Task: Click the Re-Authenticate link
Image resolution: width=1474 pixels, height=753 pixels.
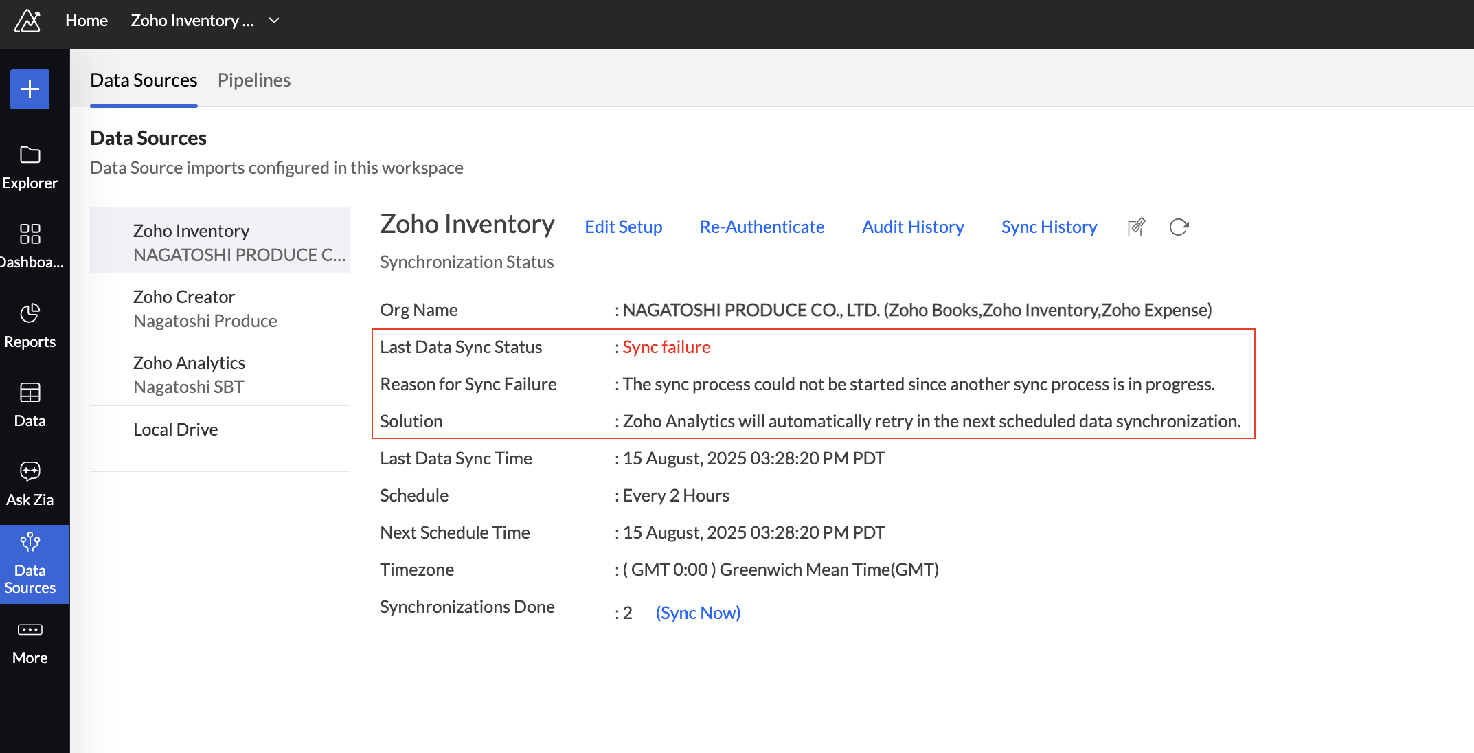Action: [762, 227]
